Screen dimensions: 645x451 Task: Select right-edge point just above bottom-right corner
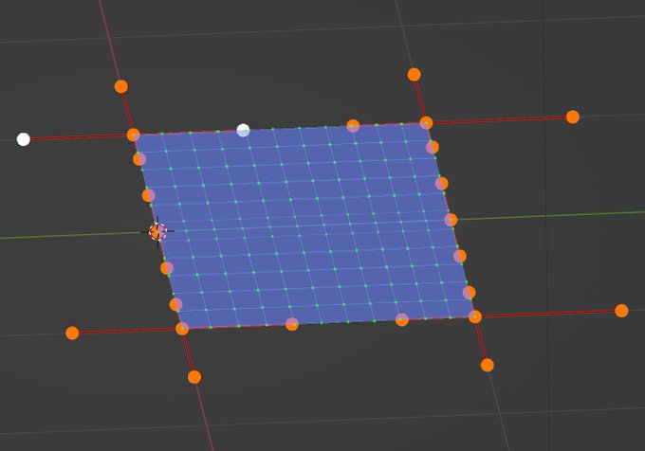(x=469, y=293)
